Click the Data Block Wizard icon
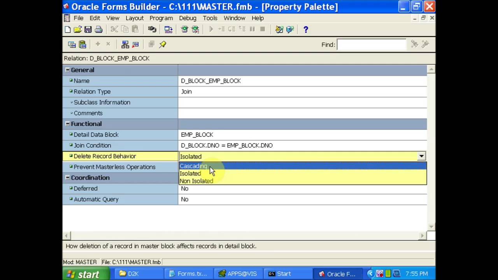498x280 pixels. (x=279, y=30)
